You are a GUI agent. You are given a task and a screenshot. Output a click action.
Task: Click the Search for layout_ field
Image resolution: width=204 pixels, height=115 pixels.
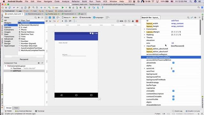[151, 18]
